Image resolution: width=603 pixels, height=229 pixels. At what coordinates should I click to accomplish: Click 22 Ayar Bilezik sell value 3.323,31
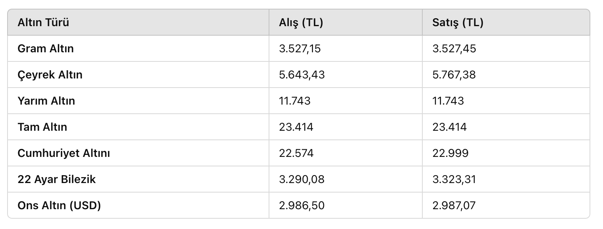tap(454, 179)
